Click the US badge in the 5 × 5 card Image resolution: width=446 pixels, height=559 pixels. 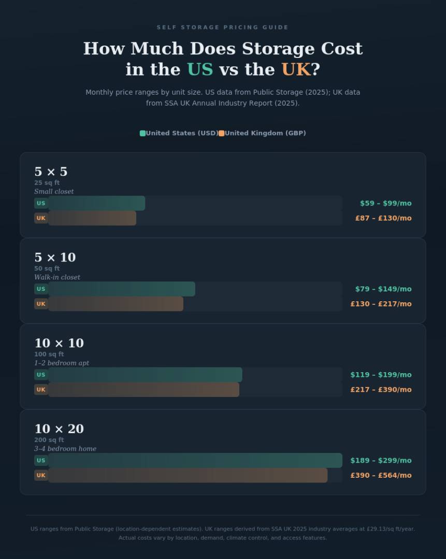(41, 203)
